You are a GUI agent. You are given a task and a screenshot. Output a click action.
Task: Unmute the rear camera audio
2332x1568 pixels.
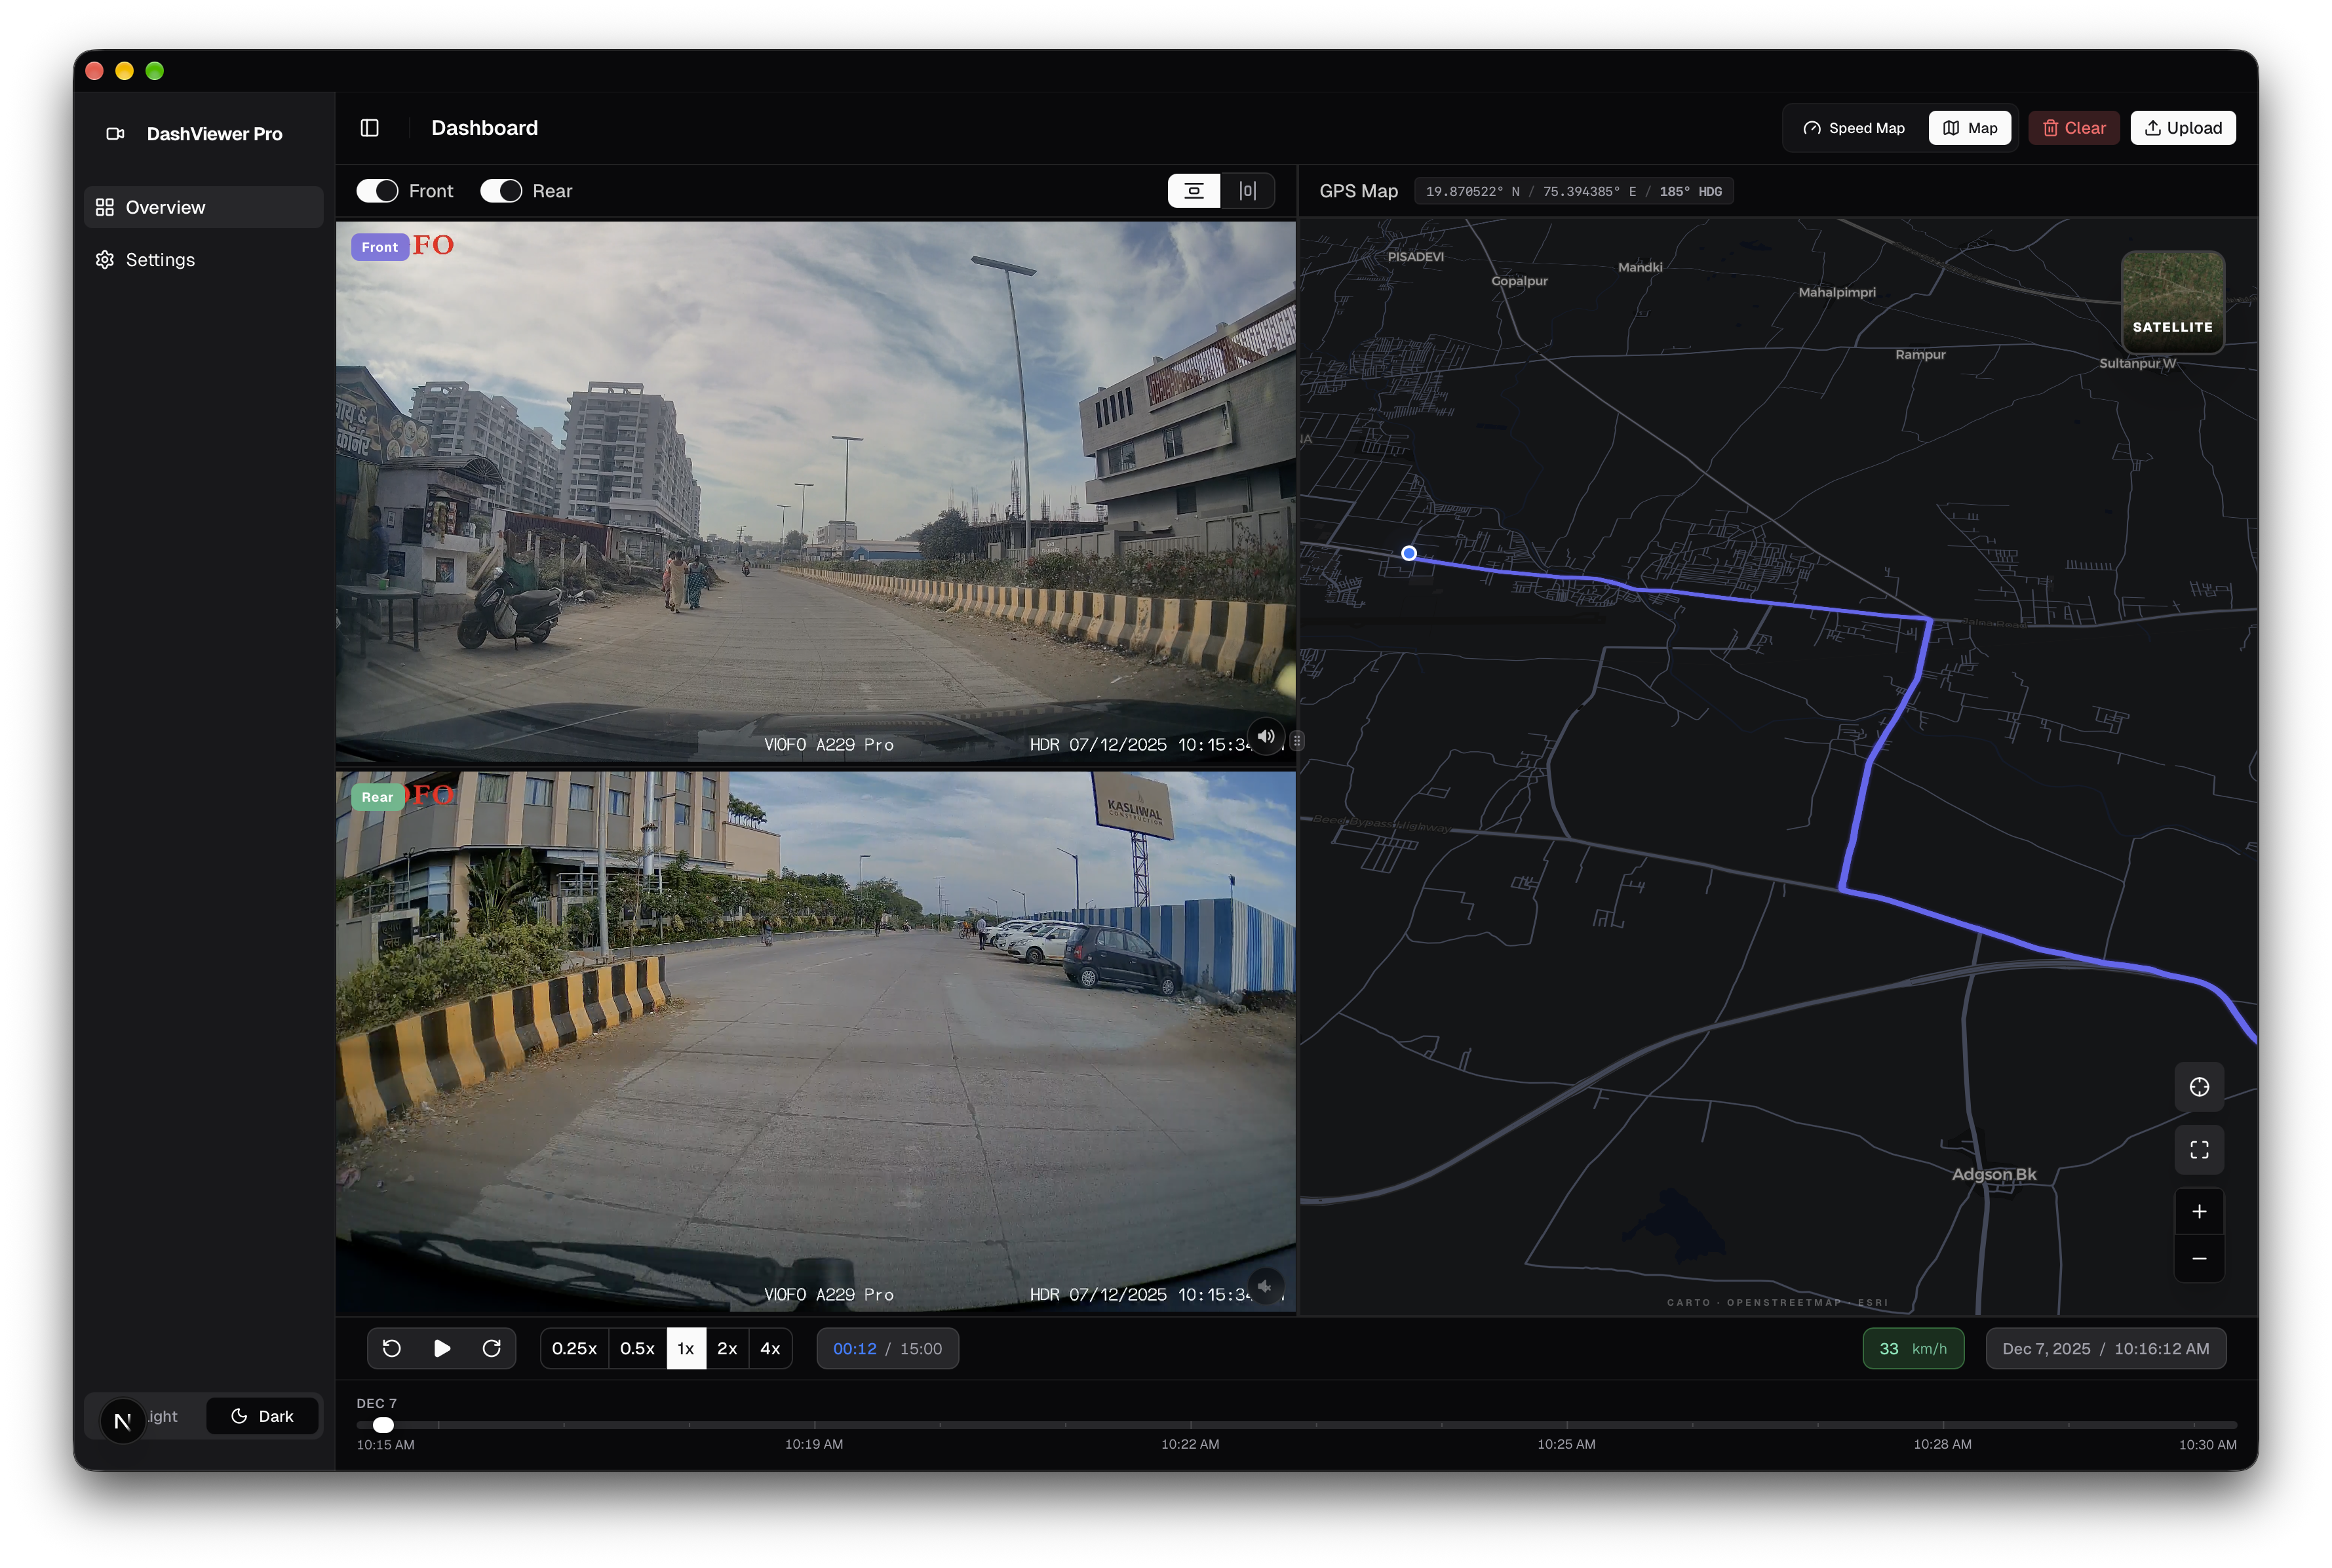1266,1287
